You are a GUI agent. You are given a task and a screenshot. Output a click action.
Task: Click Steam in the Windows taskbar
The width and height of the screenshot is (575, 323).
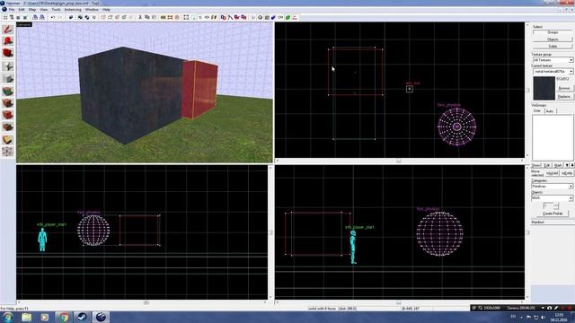click(x=82, y=317)
